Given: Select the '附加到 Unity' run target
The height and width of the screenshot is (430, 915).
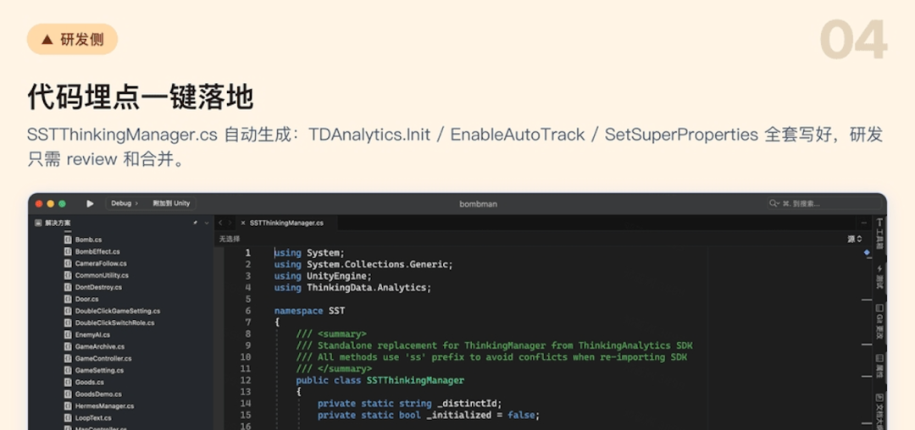Looking at the screenshot, I should pos(171,203).
